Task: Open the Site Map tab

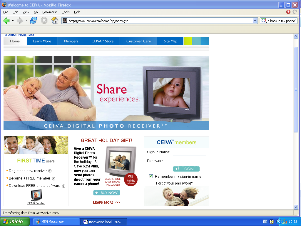Action: click(x=170, y=41)
